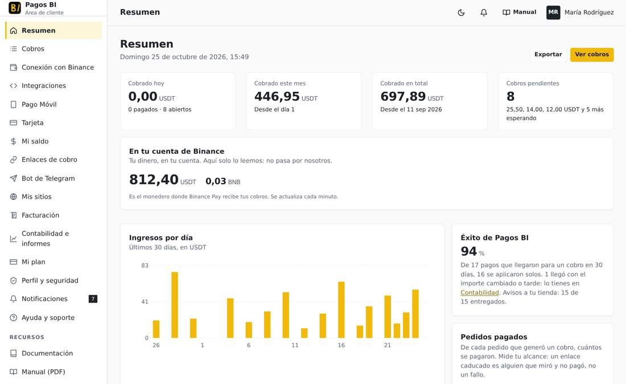Follow the Contabilidad link in Éxito card

[480, 292]
